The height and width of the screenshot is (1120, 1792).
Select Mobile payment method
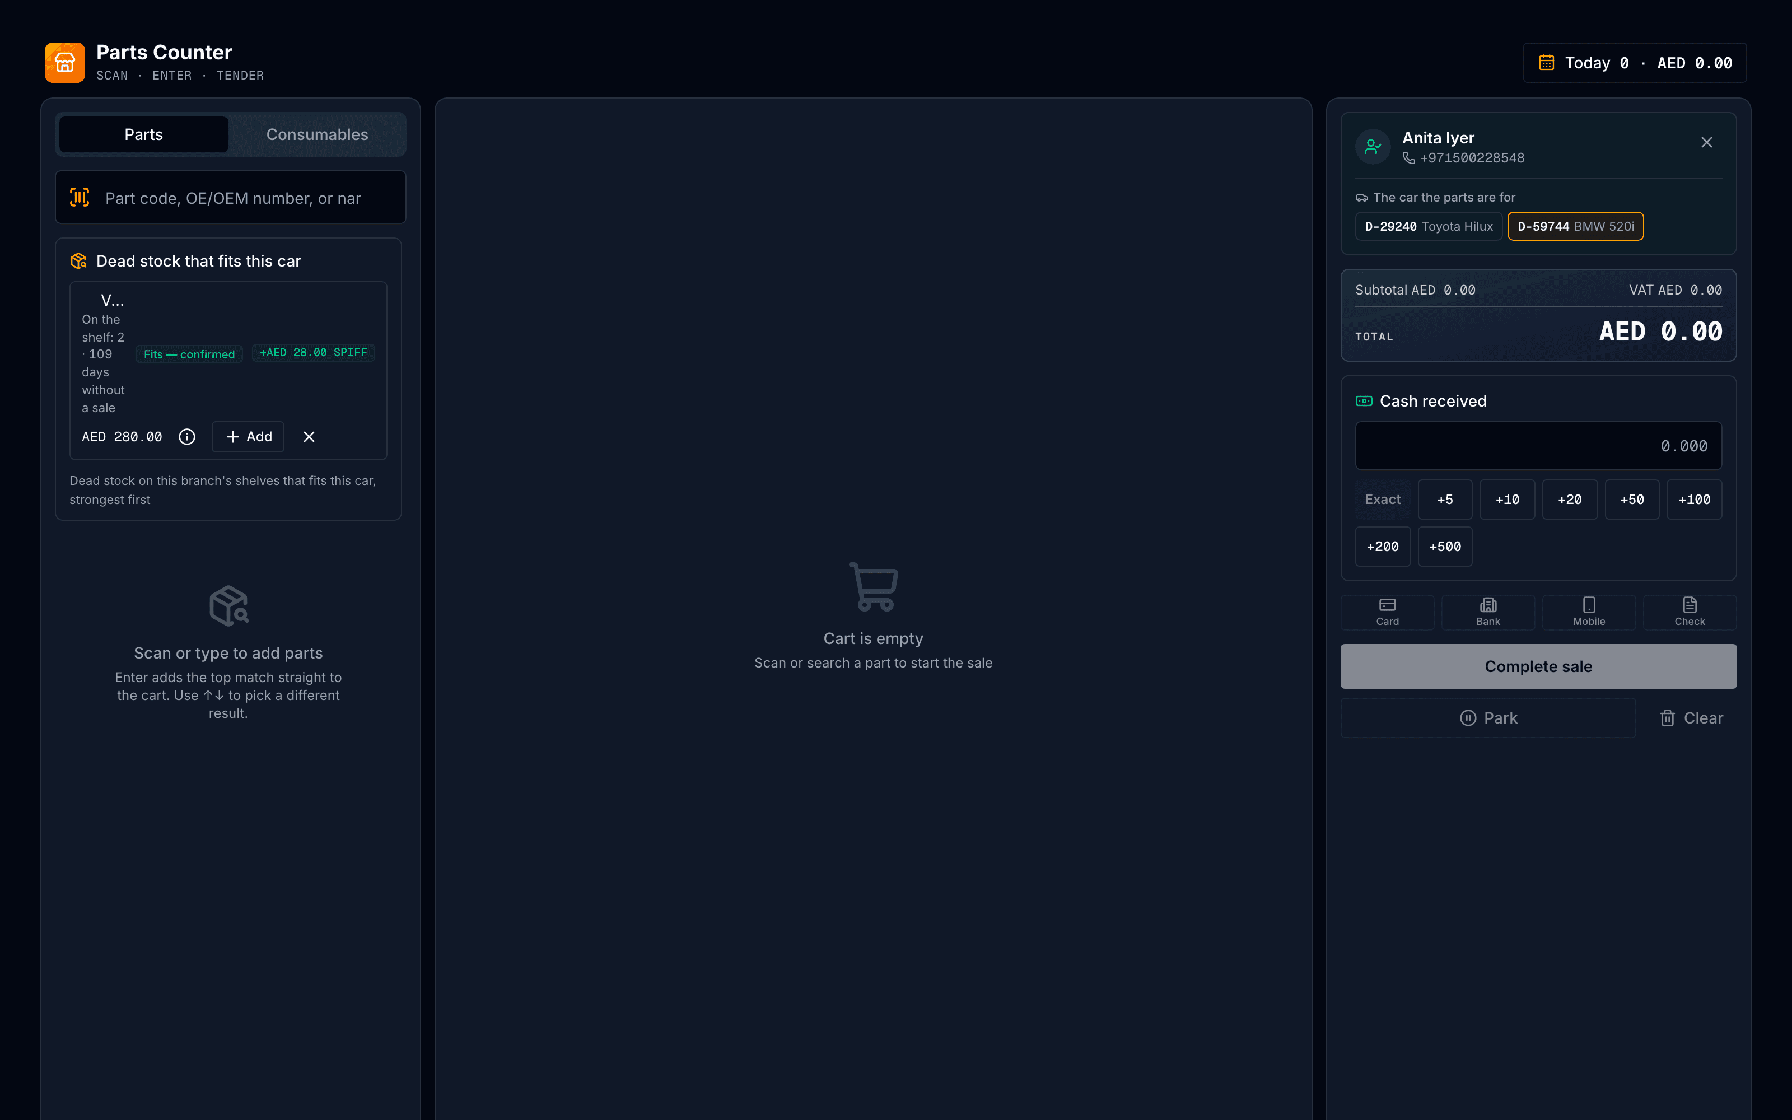(1588, 612)
